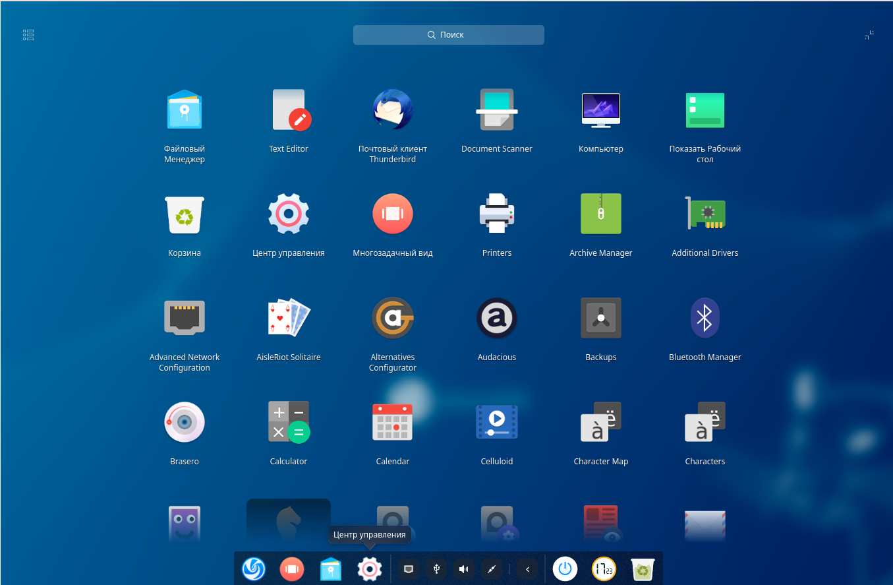Screen dimensions: 893x585
Task: Open Calendar app
Action: click(x=393, y=422)
